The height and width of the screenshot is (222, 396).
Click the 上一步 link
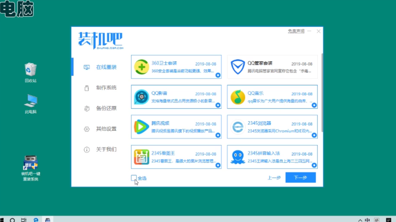tap(274, 178)
